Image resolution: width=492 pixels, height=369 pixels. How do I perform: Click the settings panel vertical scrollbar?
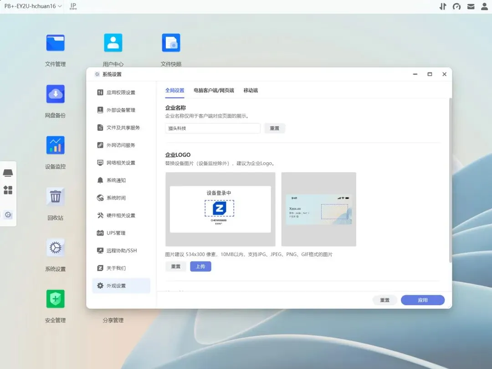pos(451,180)
